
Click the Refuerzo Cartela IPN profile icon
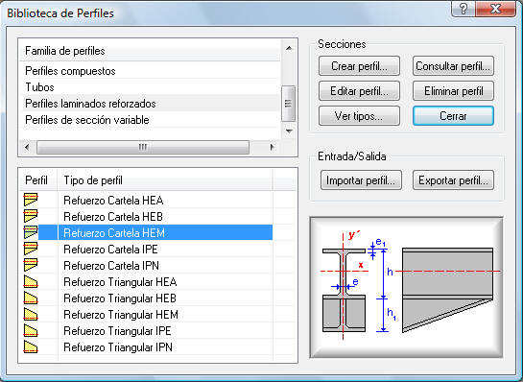pos(31,265)
